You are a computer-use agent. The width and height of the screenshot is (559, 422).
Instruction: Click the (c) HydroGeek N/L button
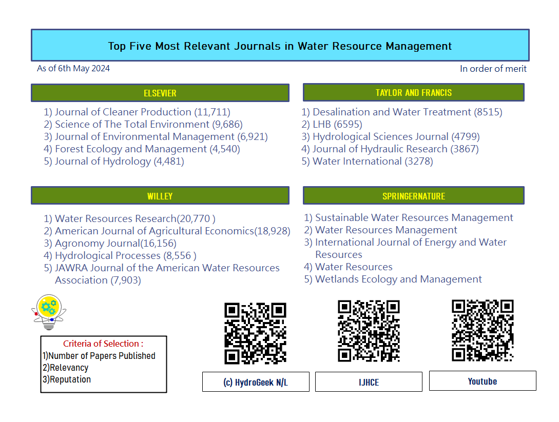pyautogui.click(x=256, y=382)
